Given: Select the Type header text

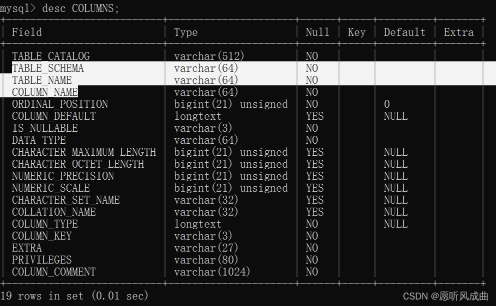Looking at the screenshot, I should [x=186, y=32].
